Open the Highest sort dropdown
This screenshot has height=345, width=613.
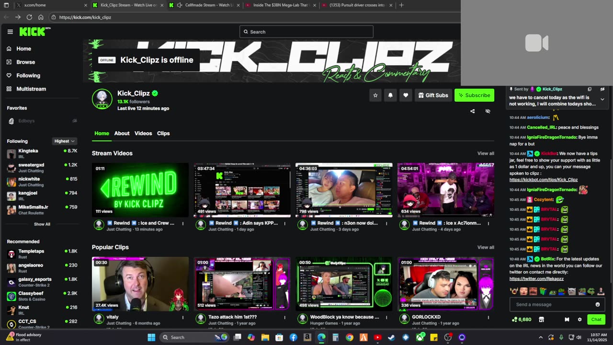tap(65, 141)
